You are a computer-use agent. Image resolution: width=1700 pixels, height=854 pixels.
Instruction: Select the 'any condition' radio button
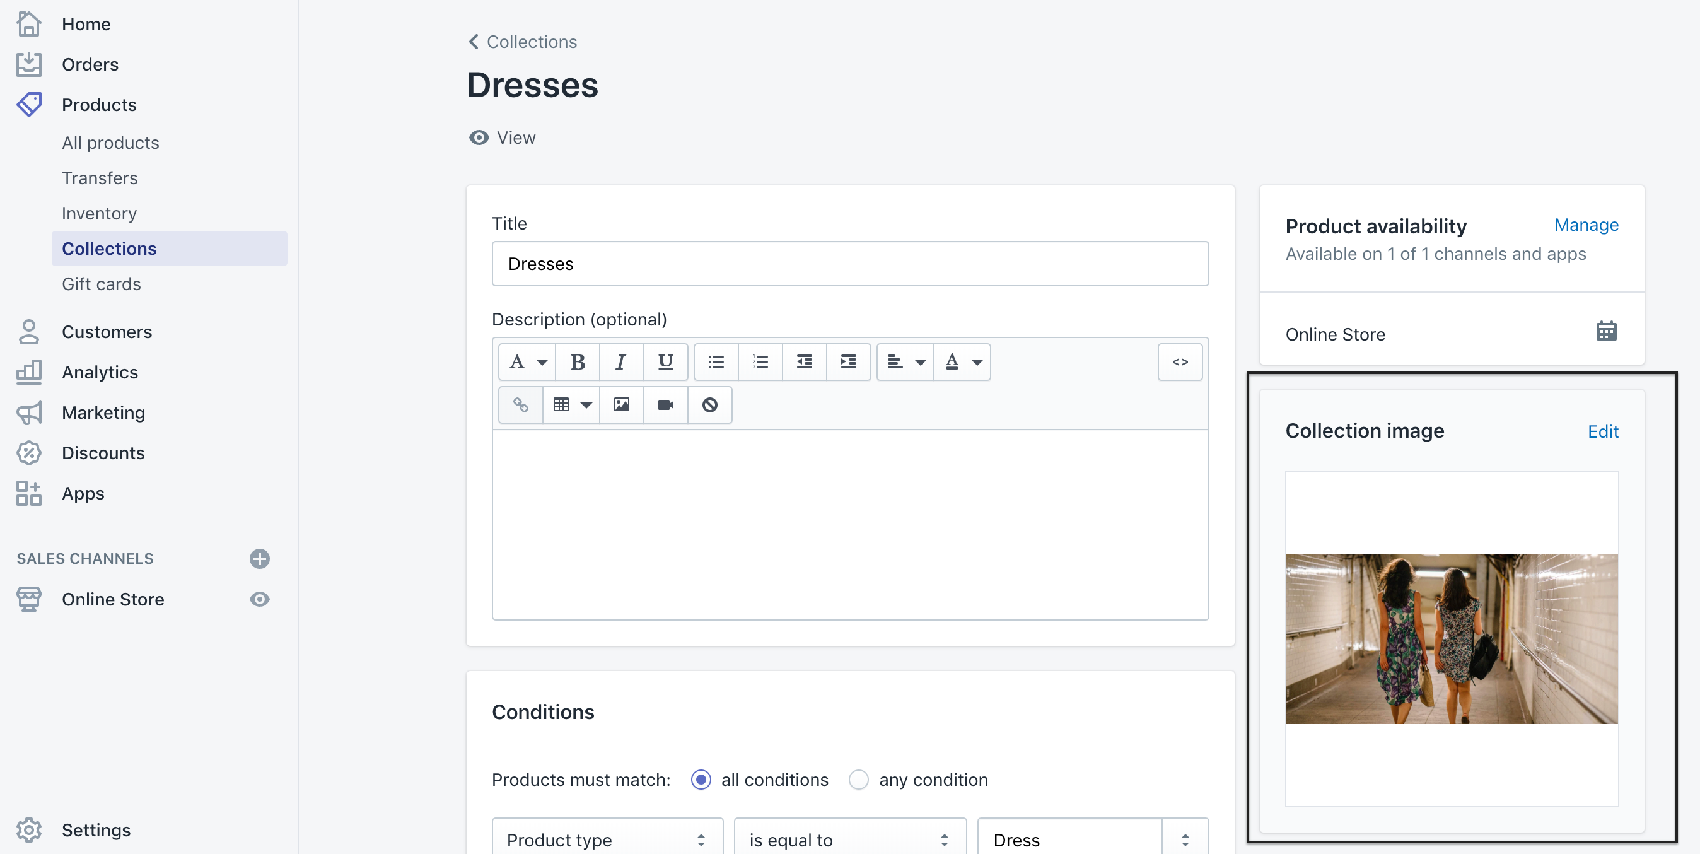click(859, 780)
